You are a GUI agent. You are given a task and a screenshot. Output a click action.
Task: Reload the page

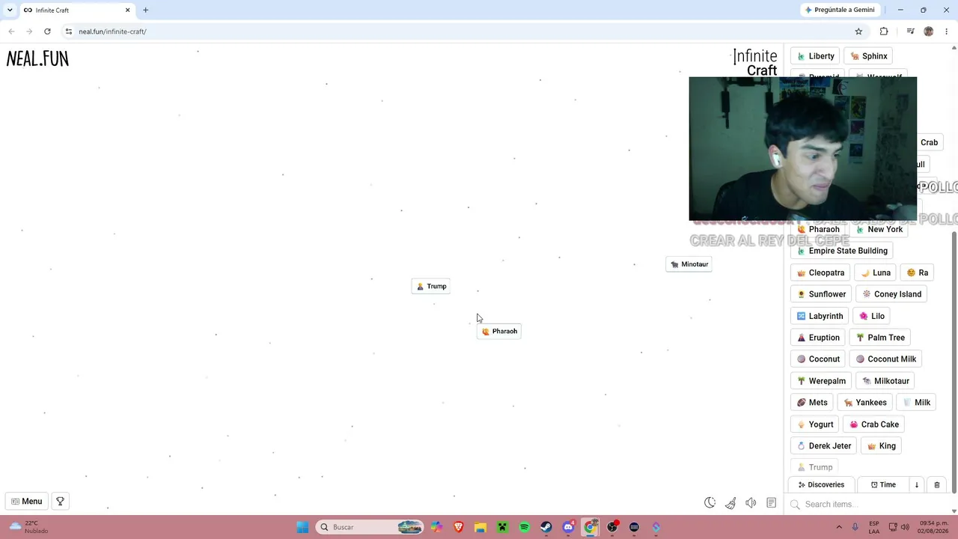[47, 31]
